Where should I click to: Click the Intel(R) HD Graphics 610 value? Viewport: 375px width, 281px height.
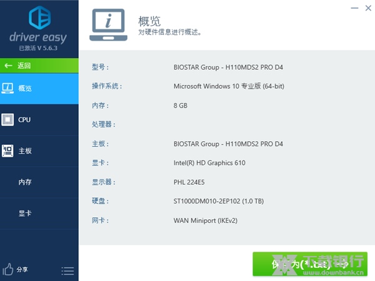209,163
